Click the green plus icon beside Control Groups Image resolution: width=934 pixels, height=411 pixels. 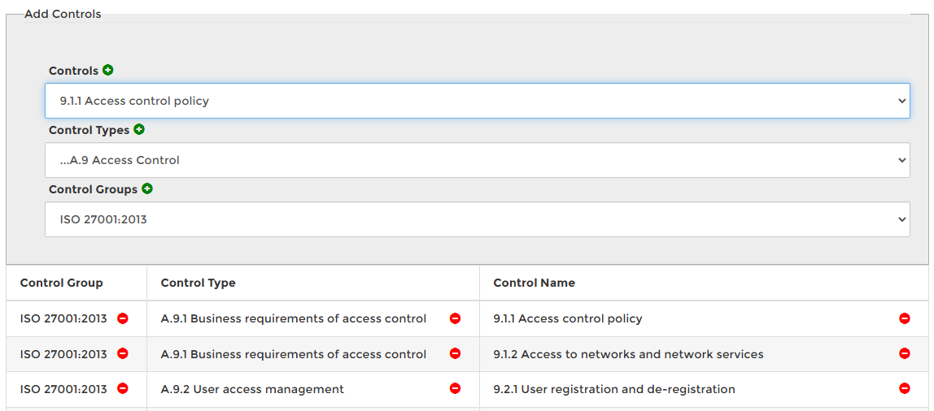coord(147,189)
